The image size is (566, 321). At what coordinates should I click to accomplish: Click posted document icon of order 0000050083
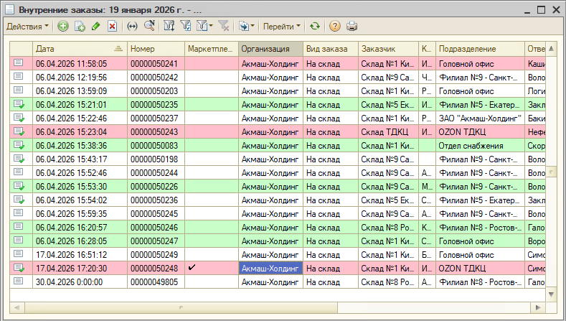[x=19, y=145]
